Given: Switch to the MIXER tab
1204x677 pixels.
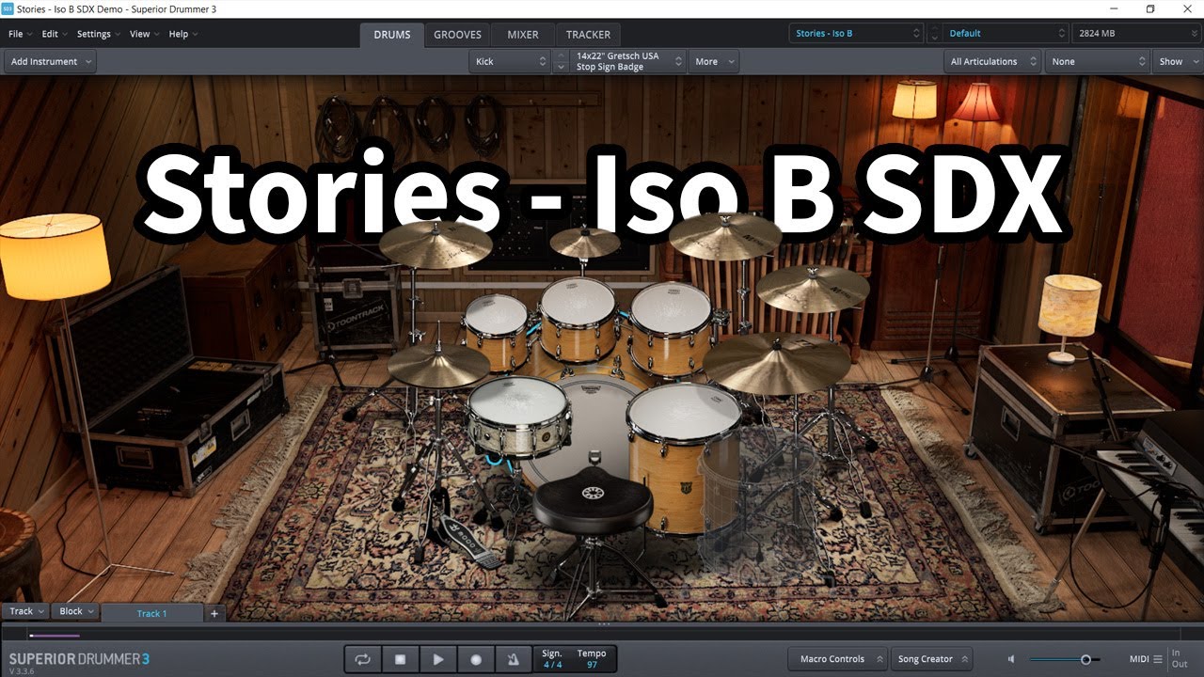Looking at the screenshot, I should [523, 35].
